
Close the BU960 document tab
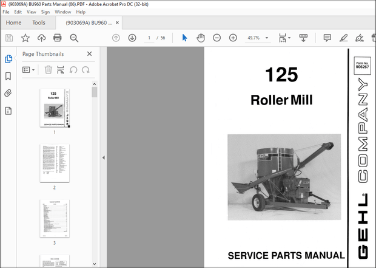117,22
